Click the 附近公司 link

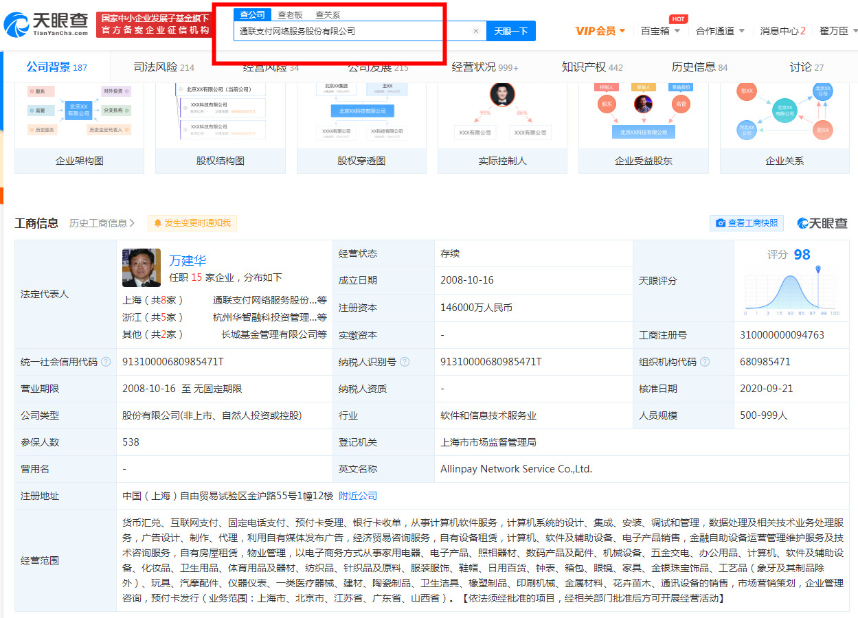point(358,496)
